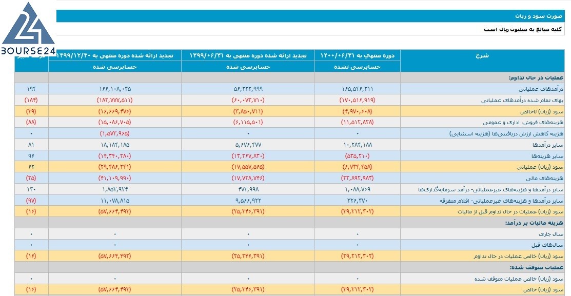
Task: Click the red value (۱۱,۵۱۲,۸۲۸)
Action: point(357,122)
